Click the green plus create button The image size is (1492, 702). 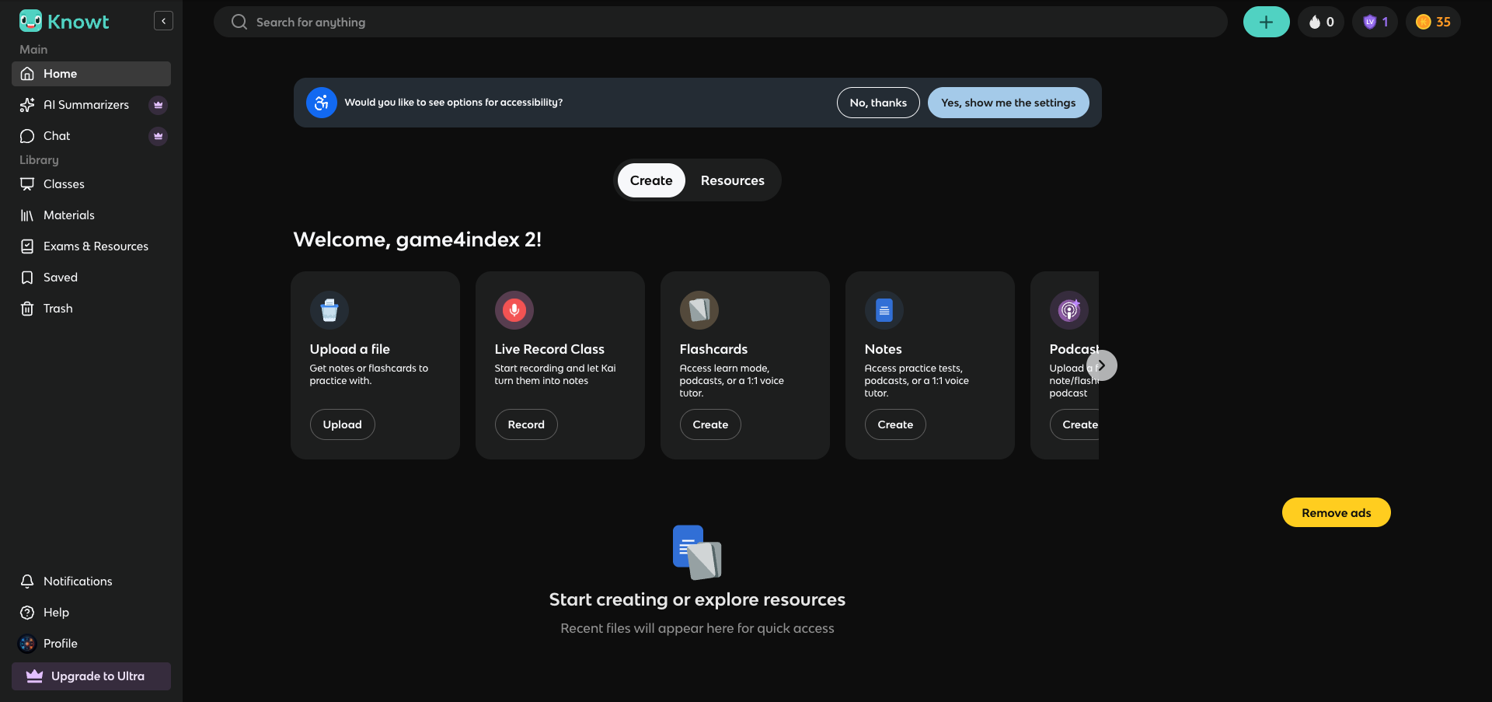[1266, 22]
